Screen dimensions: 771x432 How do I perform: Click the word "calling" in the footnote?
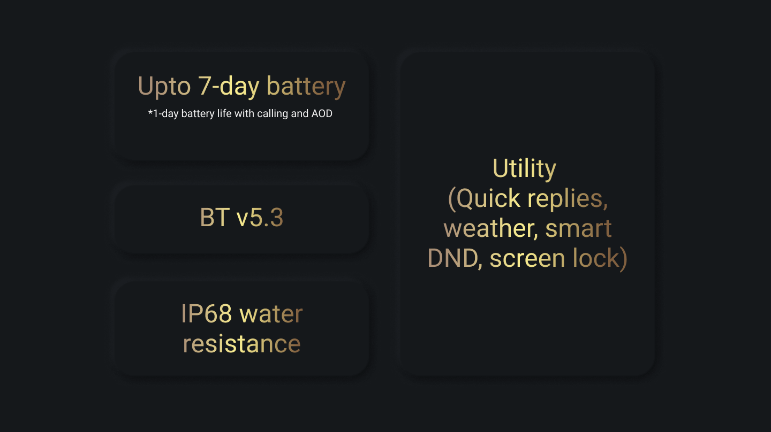coord(274,113)
